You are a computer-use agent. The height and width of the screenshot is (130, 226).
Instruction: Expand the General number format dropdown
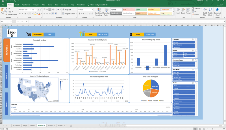coord(93,10)
